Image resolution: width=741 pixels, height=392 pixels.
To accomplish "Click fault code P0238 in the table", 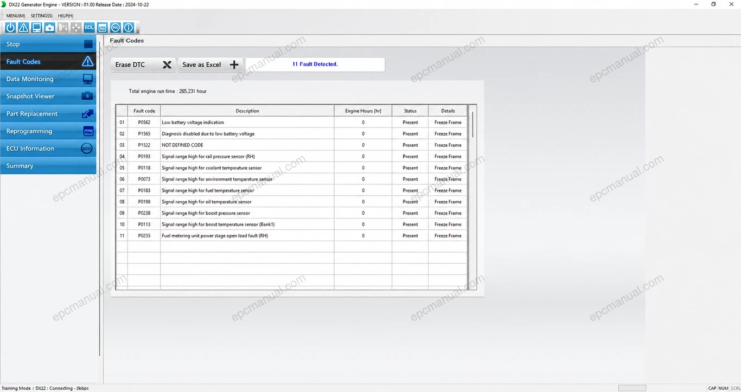I will pos(144,213).
